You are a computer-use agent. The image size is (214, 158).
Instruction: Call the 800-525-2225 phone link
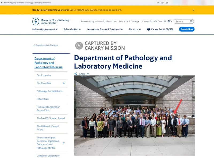click(87, 10)
